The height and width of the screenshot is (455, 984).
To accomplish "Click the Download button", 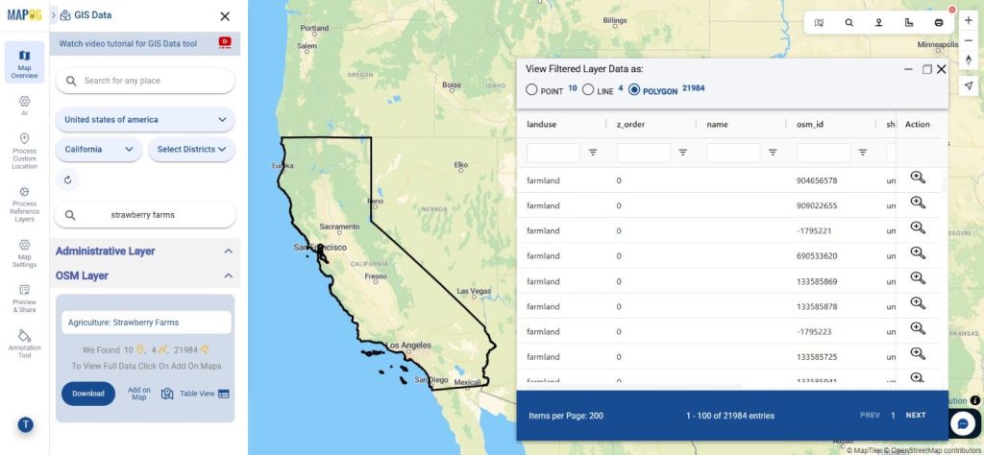I will [87, 394].
